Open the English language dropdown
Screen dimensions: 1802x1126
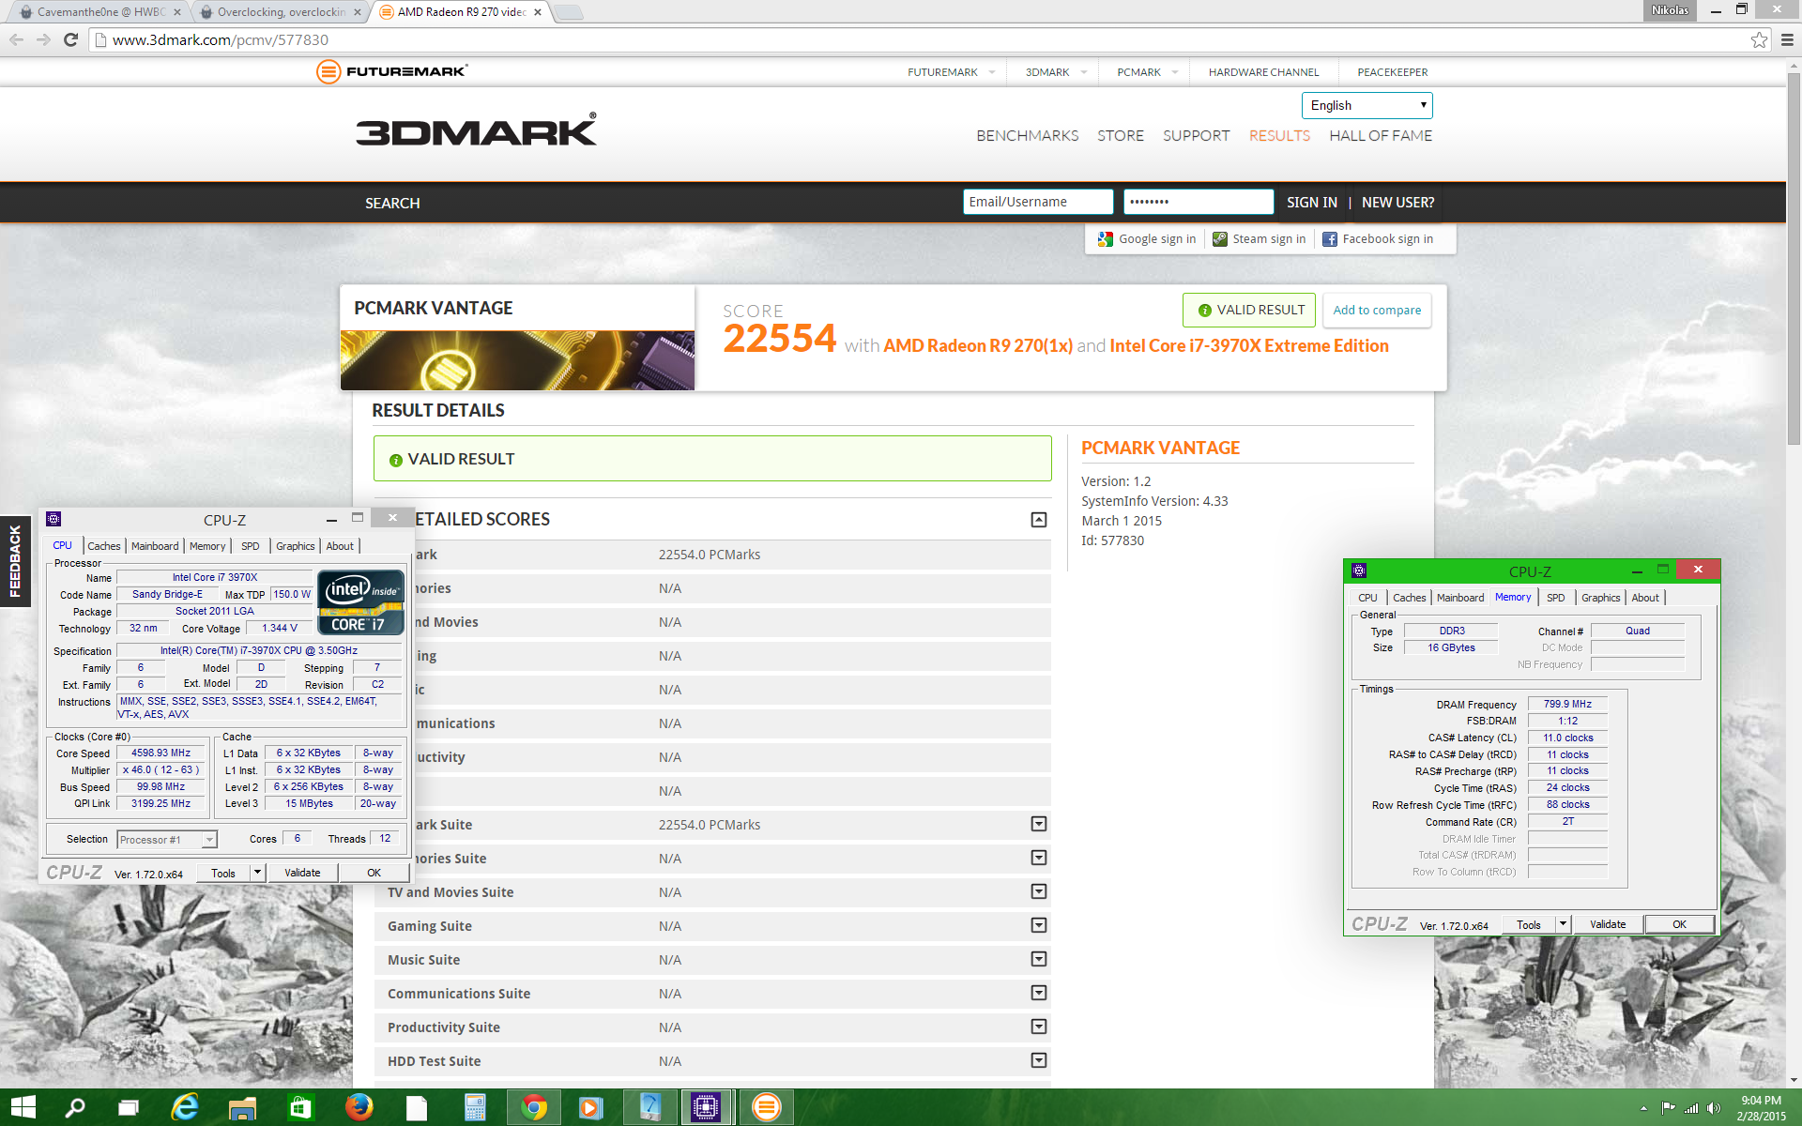pyautogui.click(x=1367, y=105)
